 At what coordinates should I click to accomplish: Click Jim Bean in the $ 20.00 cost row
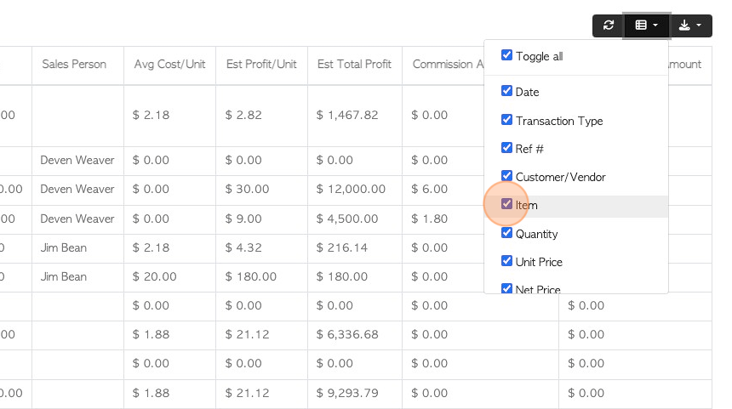click(64, 277)
